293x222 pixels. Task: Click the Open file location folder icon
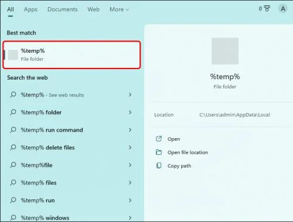[159, 152]
